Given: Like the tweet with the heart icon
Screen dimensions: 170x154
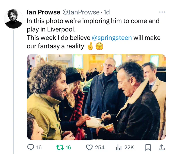Looking at the screenshot, I should (x=89, y=148).
